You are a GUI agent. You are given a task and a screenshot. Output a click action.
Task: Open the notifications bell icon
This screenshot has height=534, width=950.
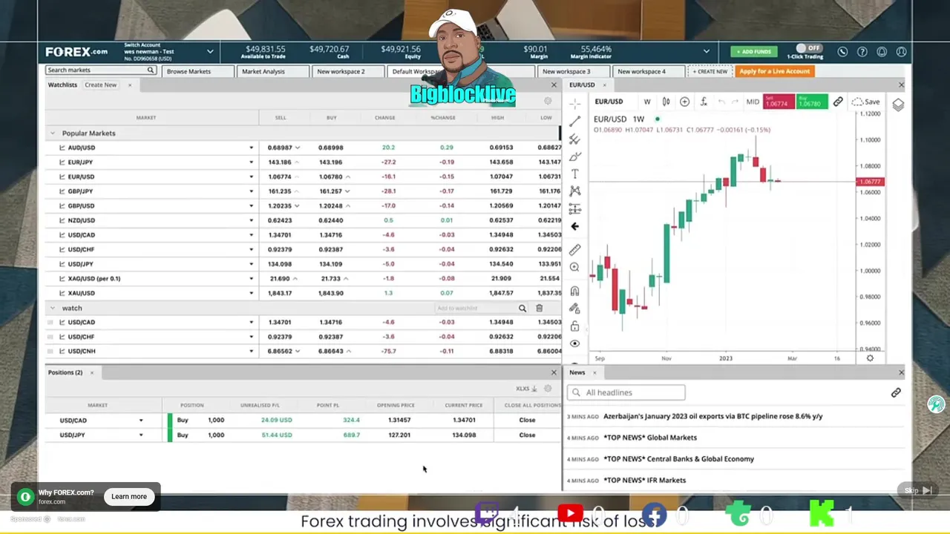point(882,52)
